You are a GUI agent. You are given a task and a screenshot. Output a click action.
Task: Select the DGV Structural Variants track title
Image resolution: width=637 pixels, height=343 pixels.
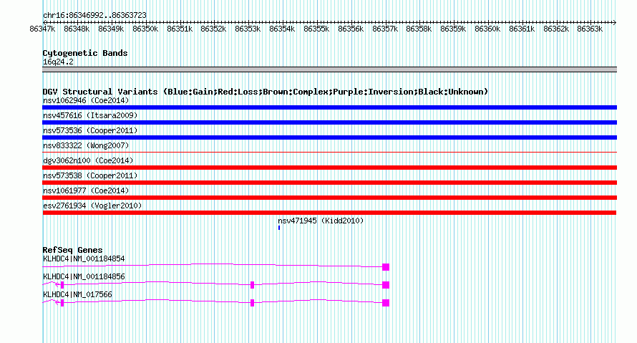click(x=266, y=92)
